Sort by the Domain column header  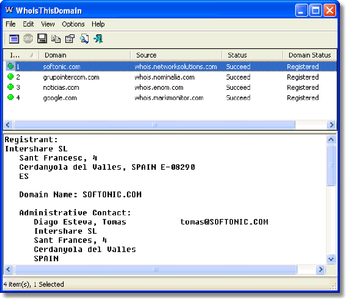click(85, 55)
